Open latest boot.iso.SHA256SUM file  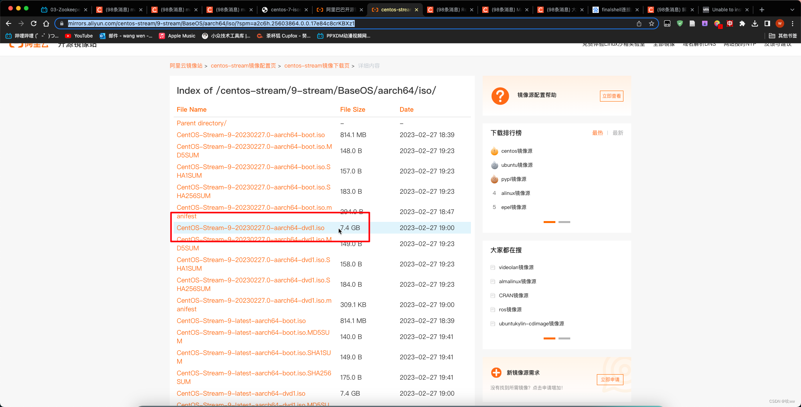(254, 377)
